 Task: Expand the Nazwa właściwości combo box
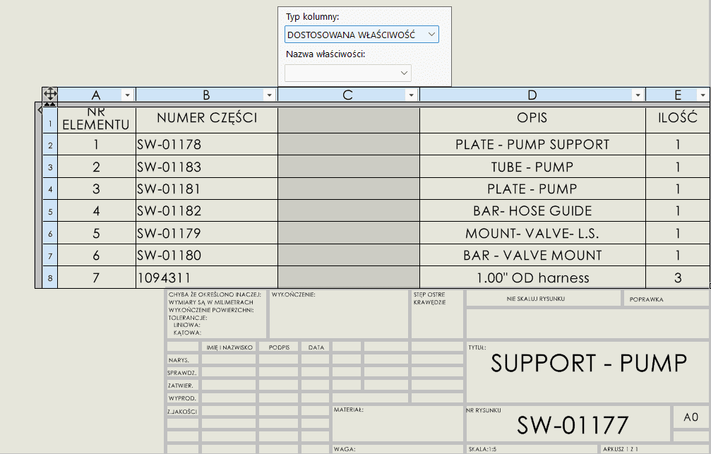point(347,73)
